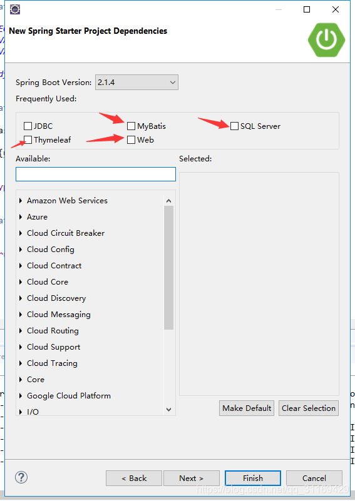Click the help question mark icon
The image size is (355, 501).
coord(21,477)
